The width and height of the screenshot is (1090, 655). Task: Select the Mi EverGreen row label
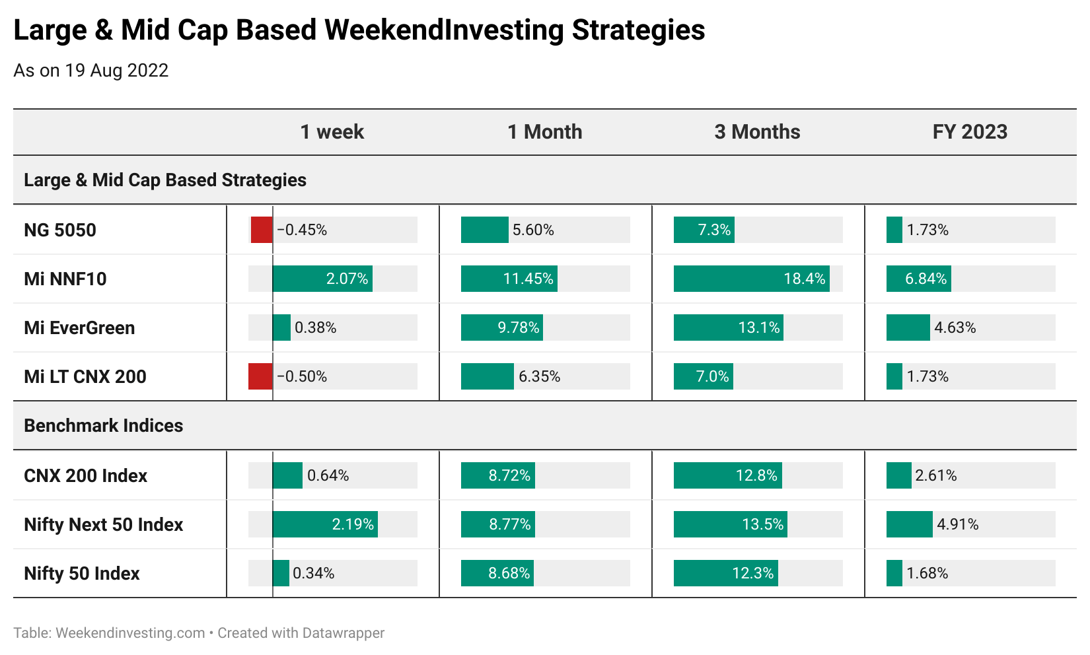79,327
